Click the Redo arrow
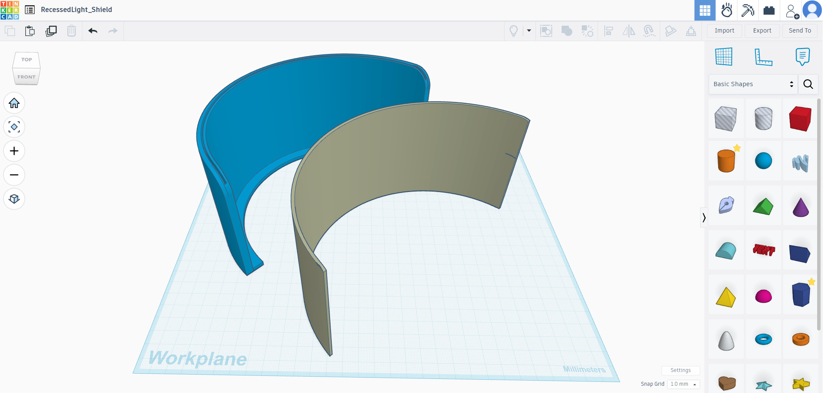Image resolution: width=827 pixels, height=393 pixels. click(113, 31)
